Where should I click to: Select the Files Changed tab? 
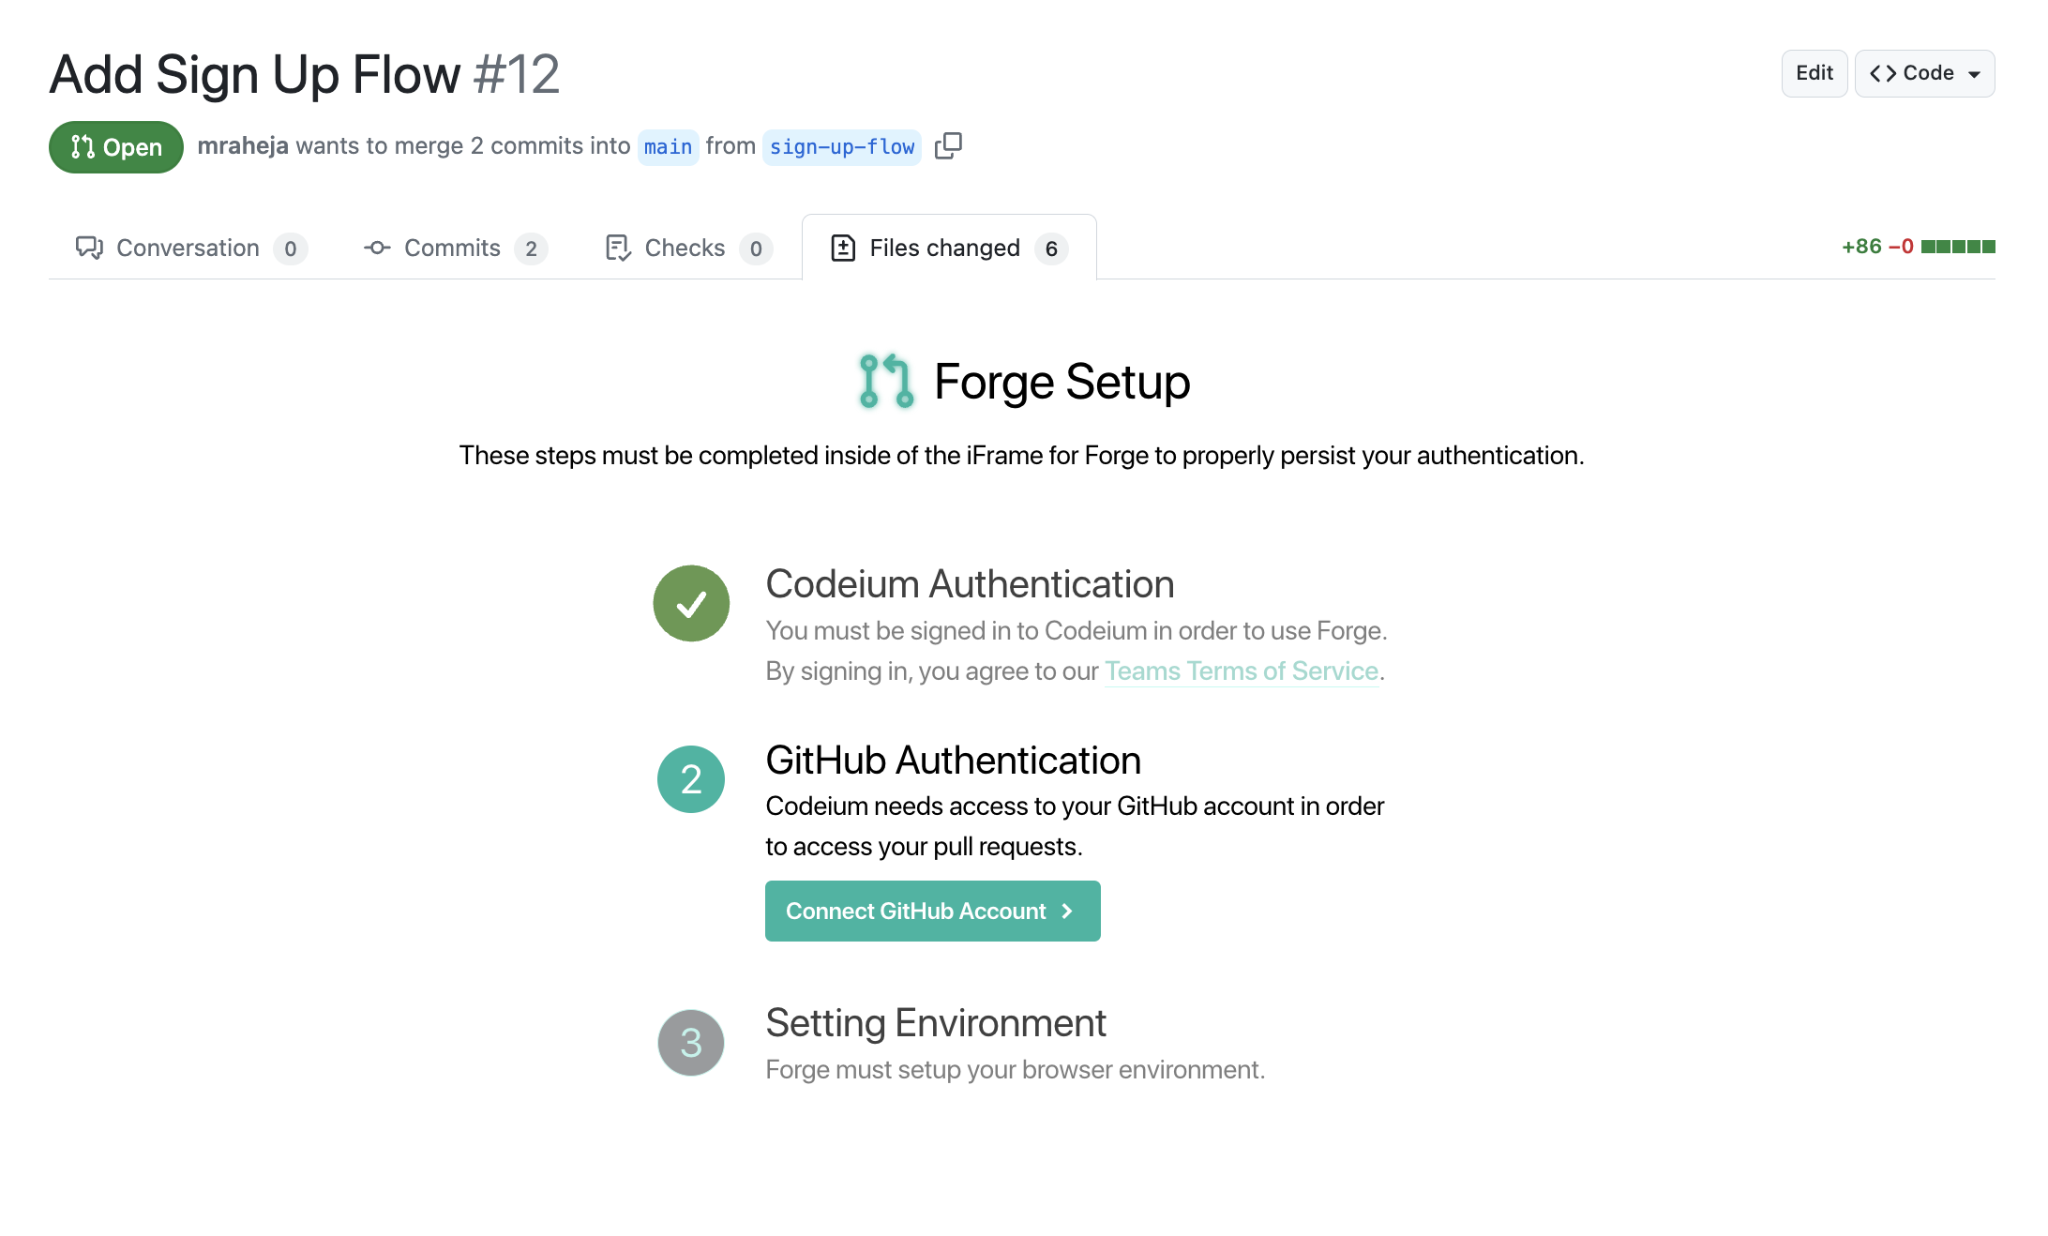[946, 246]
